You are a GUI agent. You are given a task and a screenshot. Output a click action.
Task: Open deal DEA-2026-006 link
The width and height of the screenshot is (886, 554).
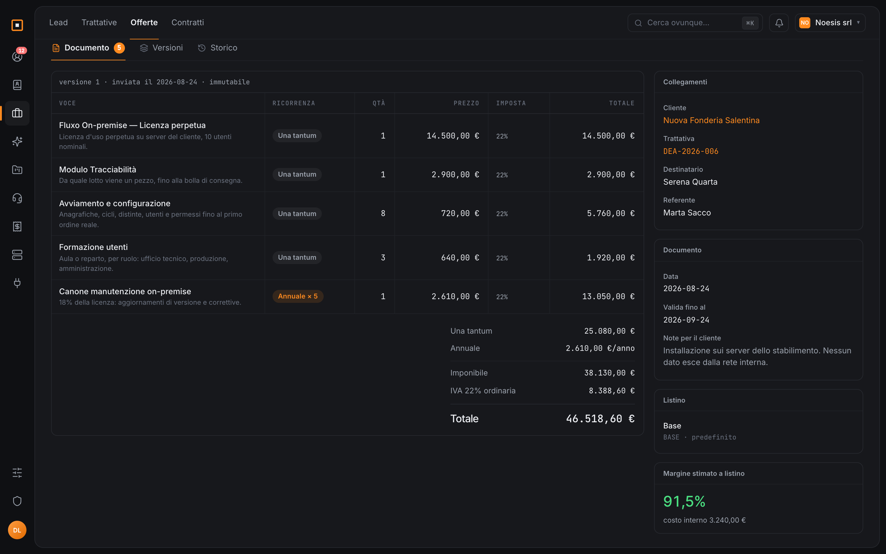(690, 151)
